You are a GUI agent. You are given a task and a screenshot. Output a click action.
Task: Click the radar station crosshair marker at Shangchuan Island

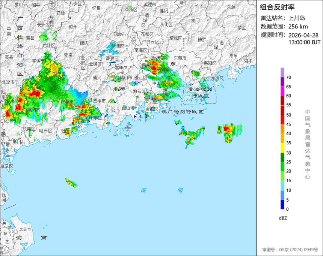[128, 128]
